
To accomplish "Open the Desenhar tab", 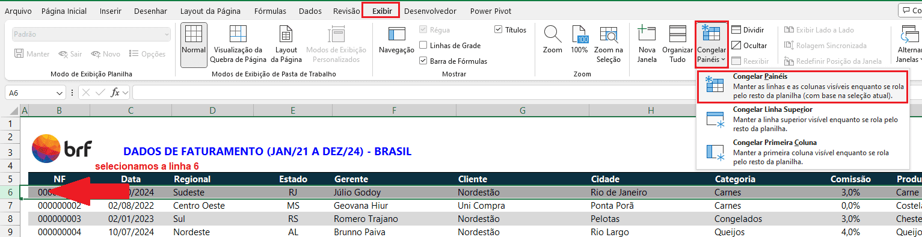I will [151, 11].
